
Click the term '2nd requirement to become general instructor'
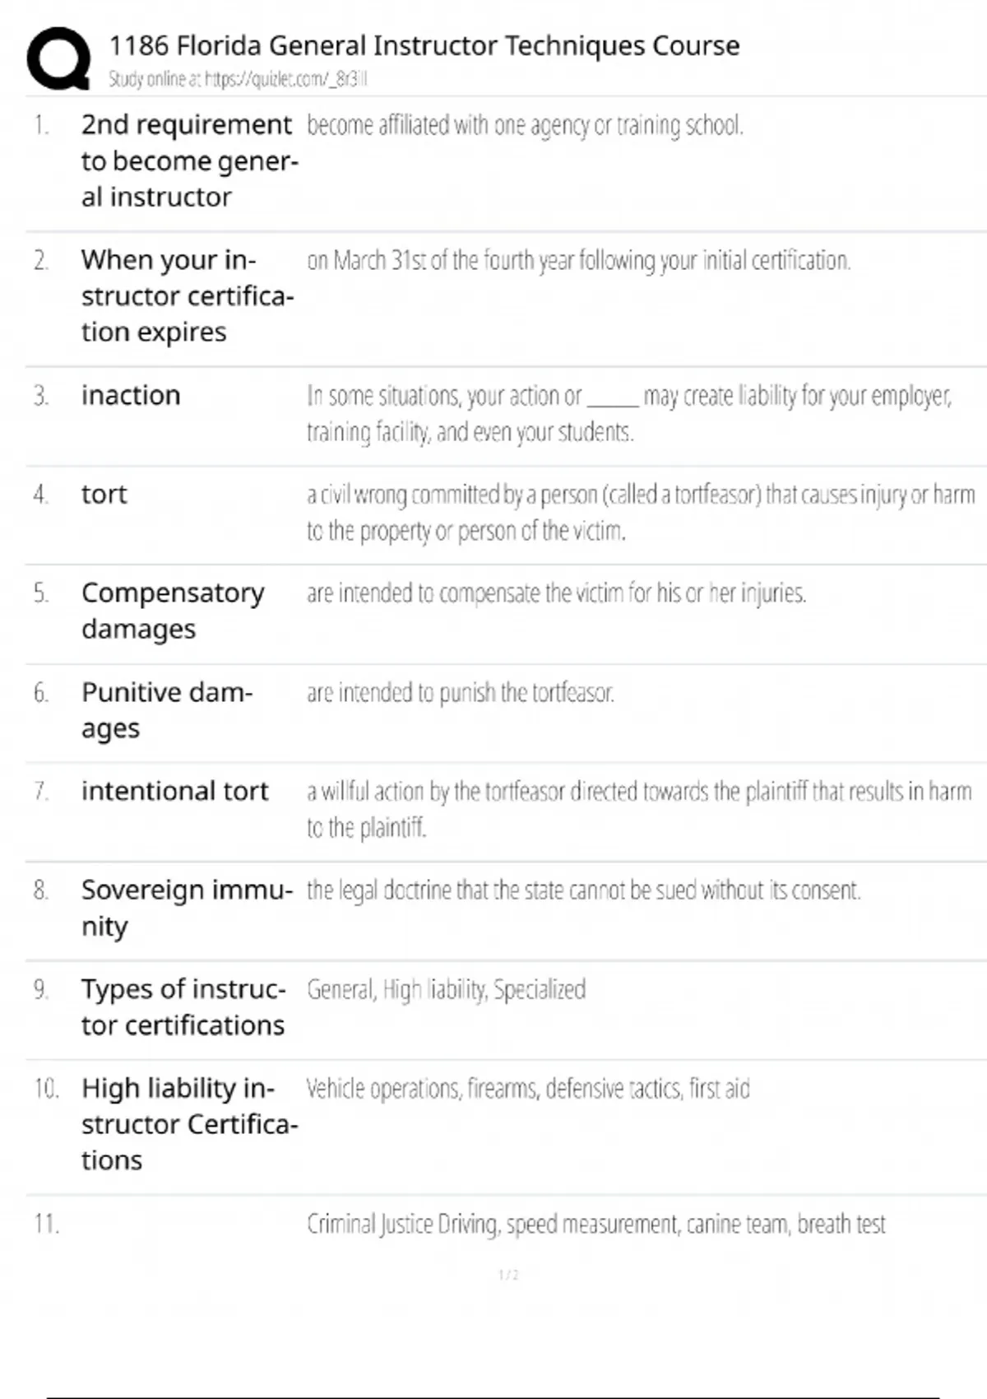coord(188,160)
